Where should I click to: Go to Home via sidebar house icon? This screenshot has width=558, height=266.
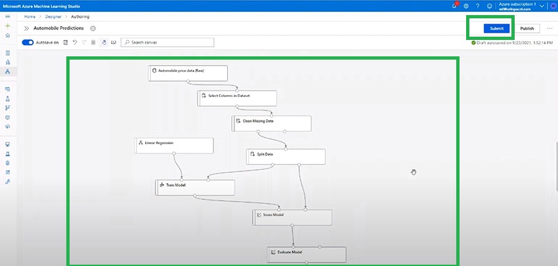point(7,35)
